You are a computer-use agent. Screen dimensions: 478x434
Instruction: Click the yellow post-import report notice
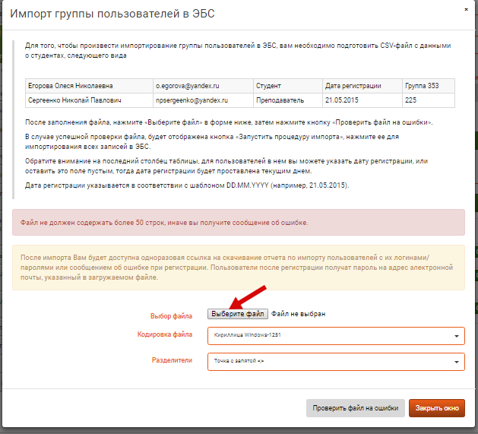click(238, 268)
